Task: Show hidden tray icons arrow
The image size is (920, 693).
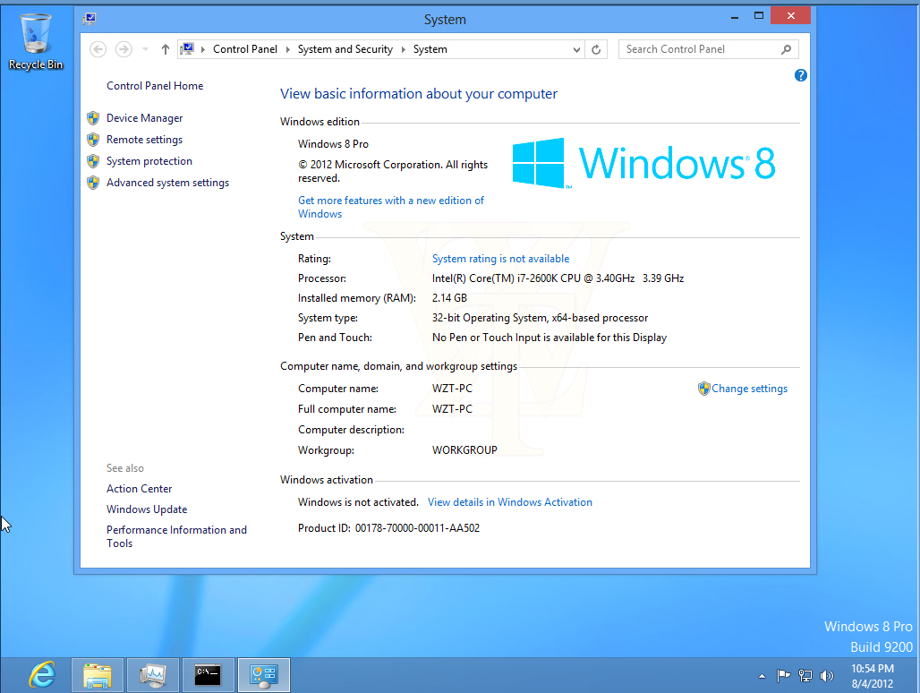Action: [762, 677]
